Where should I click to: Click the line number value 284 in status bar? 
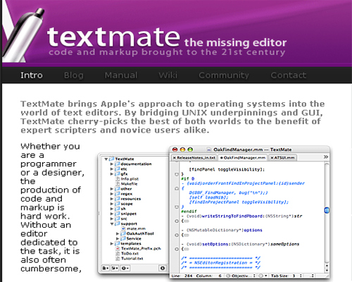189,276
